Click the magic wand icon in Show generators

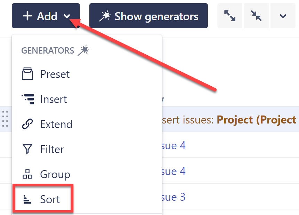coord(105,16)
